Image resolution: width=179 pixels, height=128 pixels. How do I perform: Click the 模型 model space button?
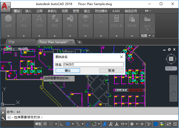(x=38, y=124)
